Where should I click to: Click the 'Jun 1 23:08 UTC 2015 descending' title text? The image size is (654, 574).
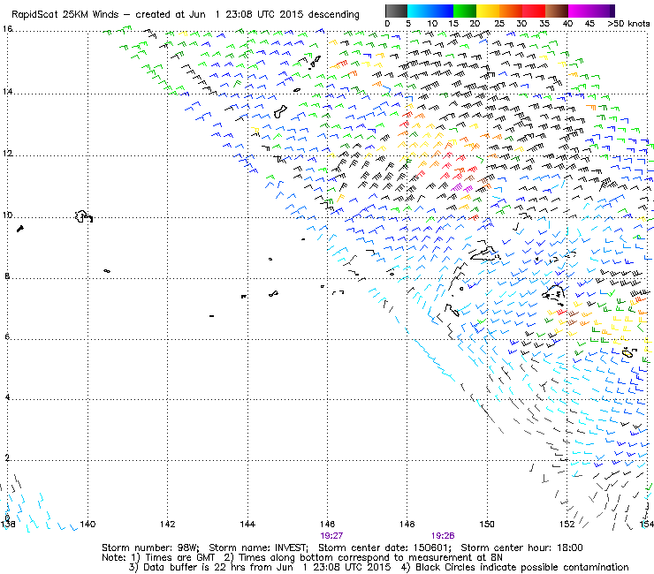[274, 15]
